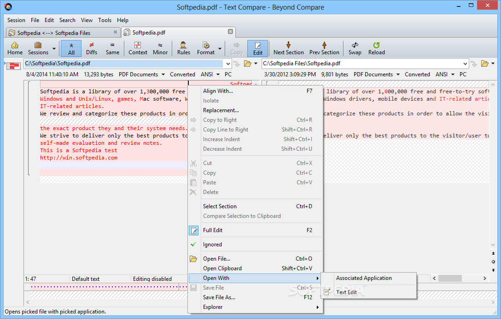Image resolution: width=501 pixels, height=319 pixels.
Task: Toggle the Minor differences button
Action: click(x=160, y=48)
